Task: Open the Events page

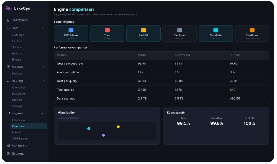Action: (x=17, y=60)
